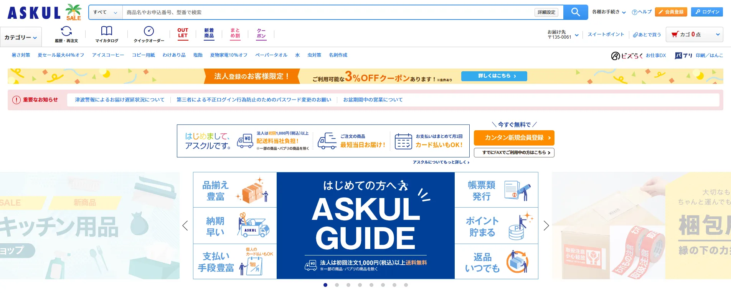731x293 pixels.
Task: Click the next slide arrow
Action: pyautogui.click(x=546, y=226)
